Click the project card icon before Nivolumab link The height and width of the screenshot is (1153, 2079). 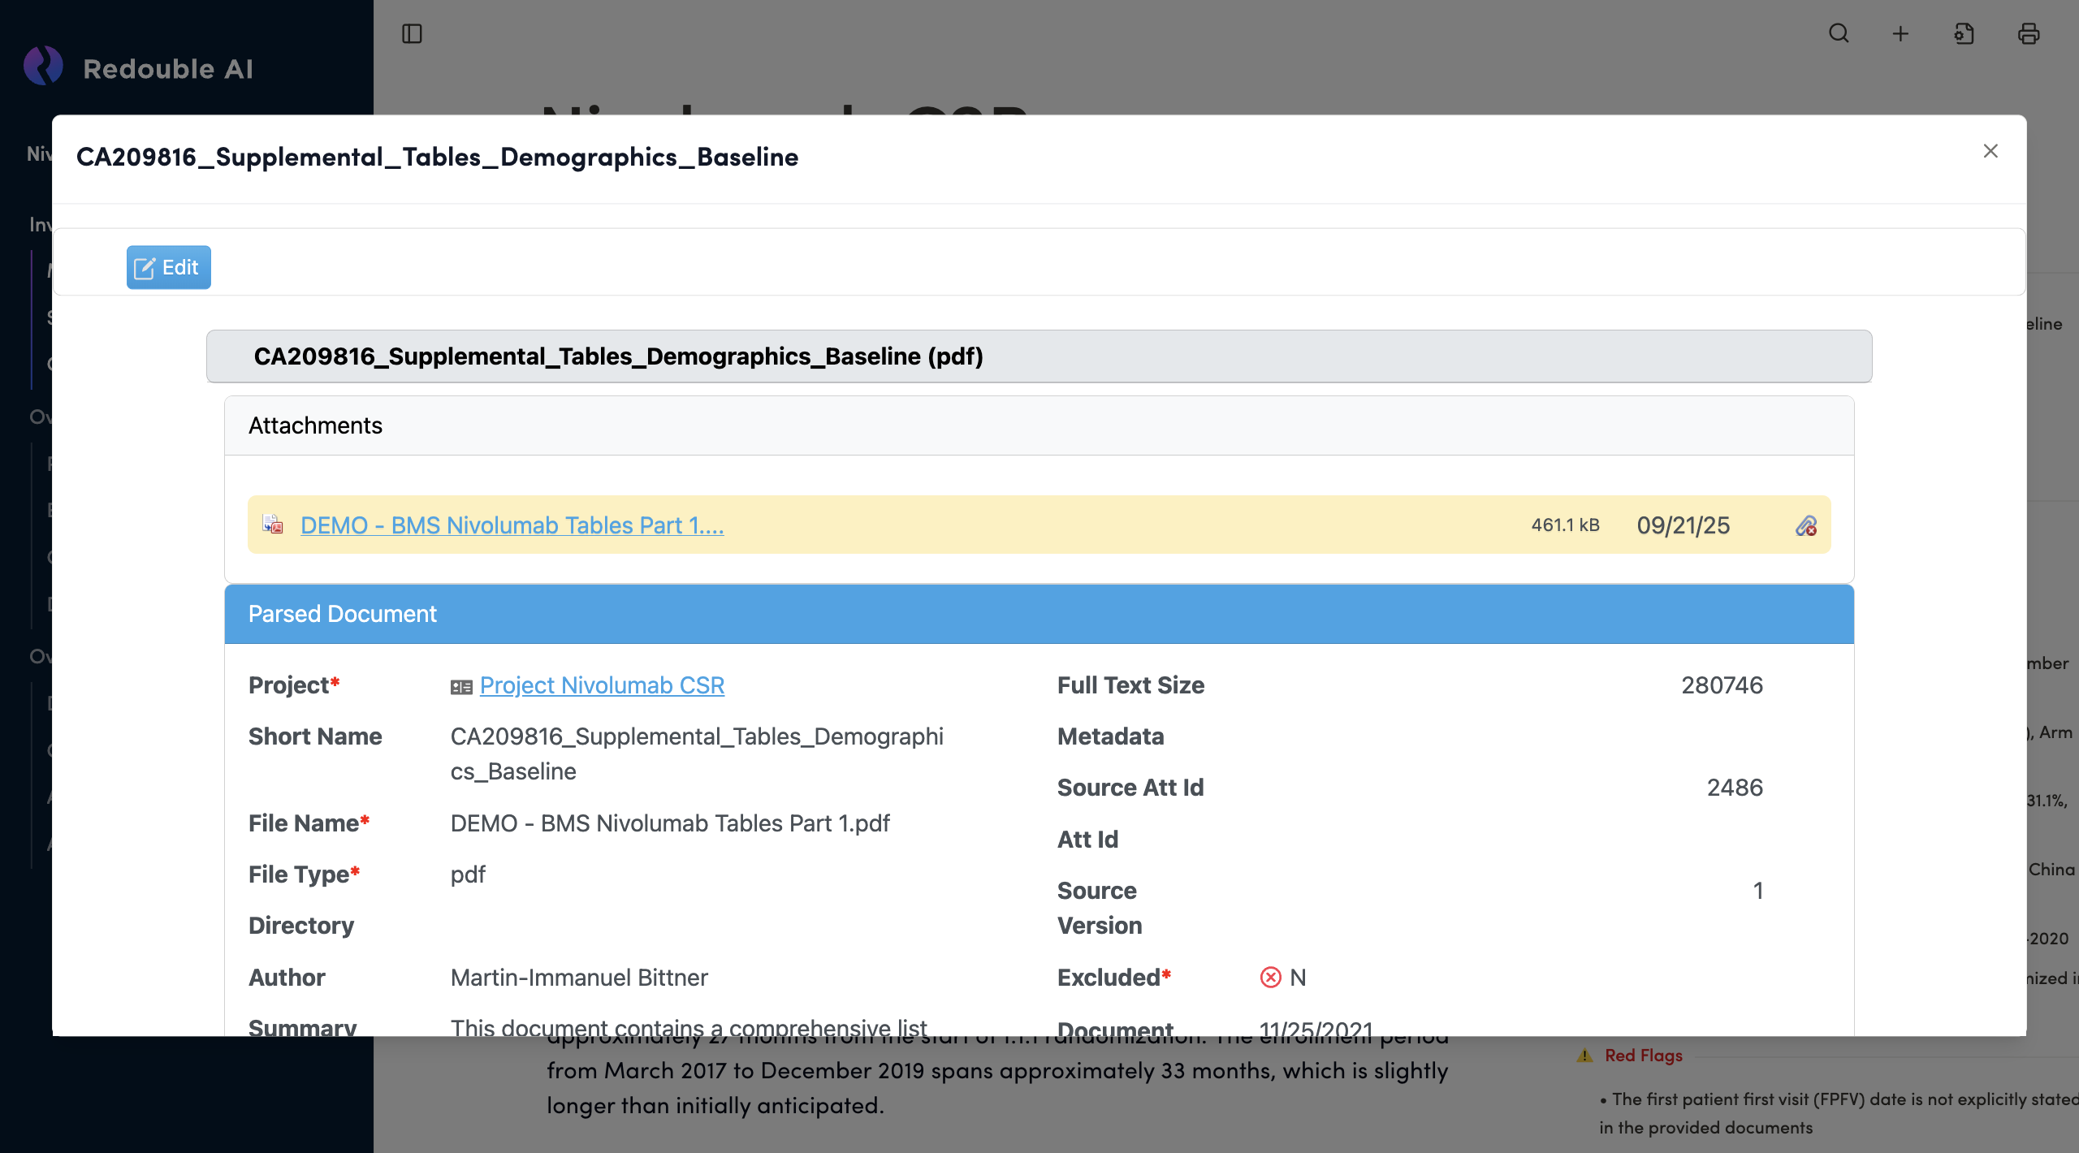[461, 687]
